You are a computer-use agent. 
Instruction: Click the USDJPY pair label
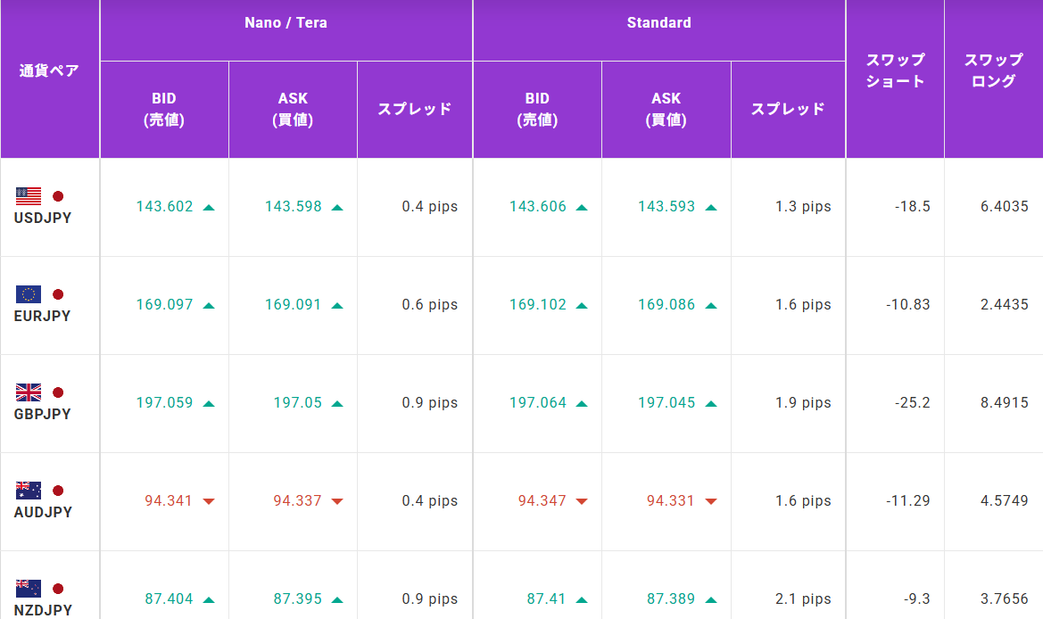43,219
